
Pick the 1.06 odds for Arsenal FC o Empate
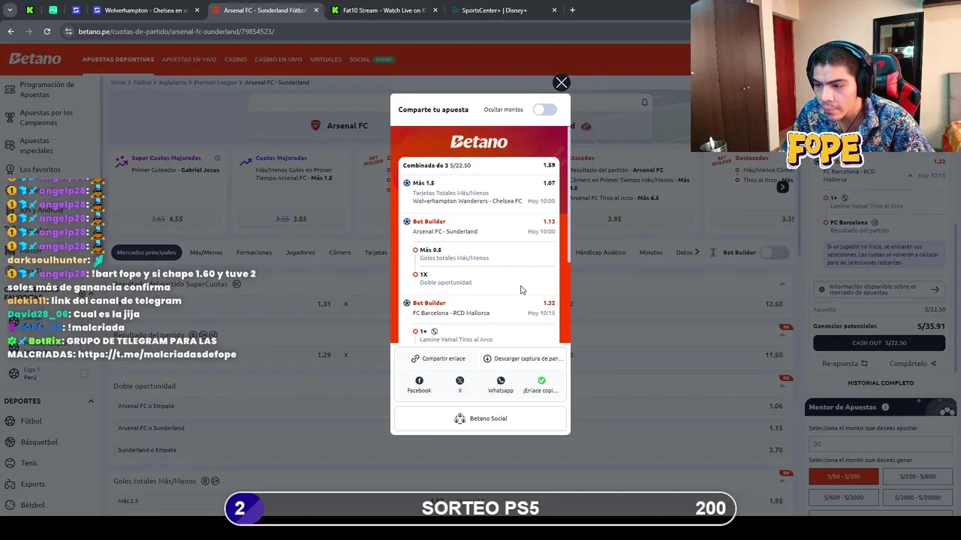coord(776,406)
